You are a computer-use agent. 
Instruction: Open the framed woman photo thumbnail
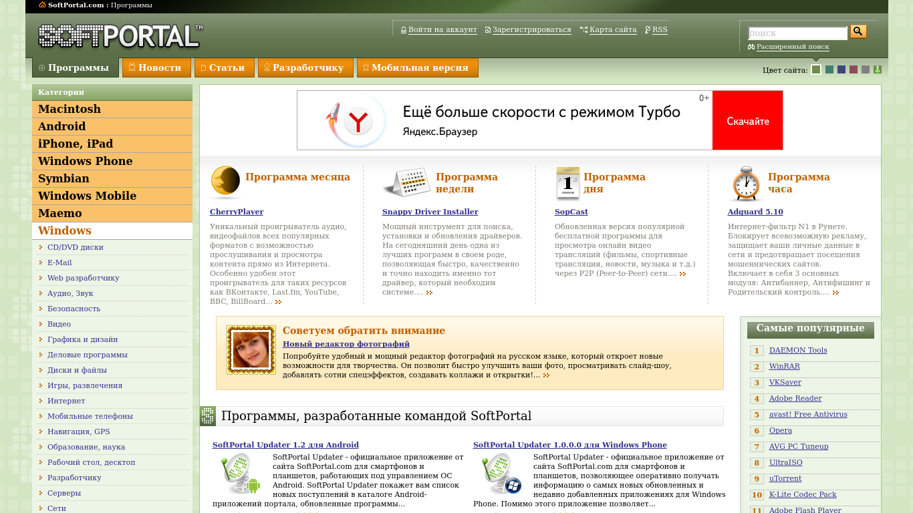[251, 350]
